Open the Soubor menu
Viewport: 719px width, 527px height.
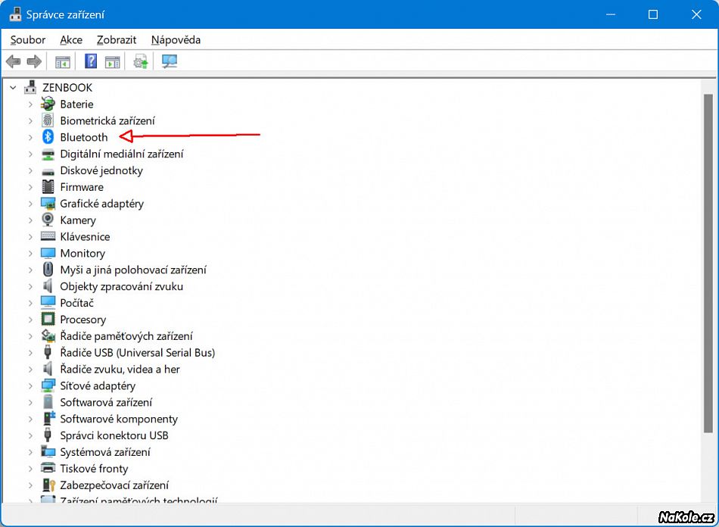pyautogui.click(x=28, y=40)
